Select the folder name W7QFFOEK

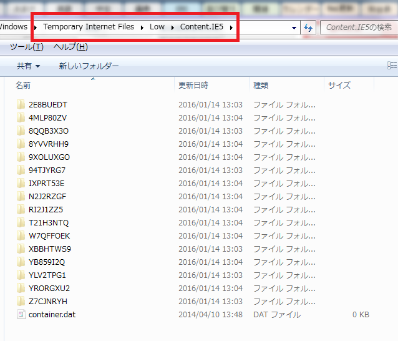click(49, 236)
